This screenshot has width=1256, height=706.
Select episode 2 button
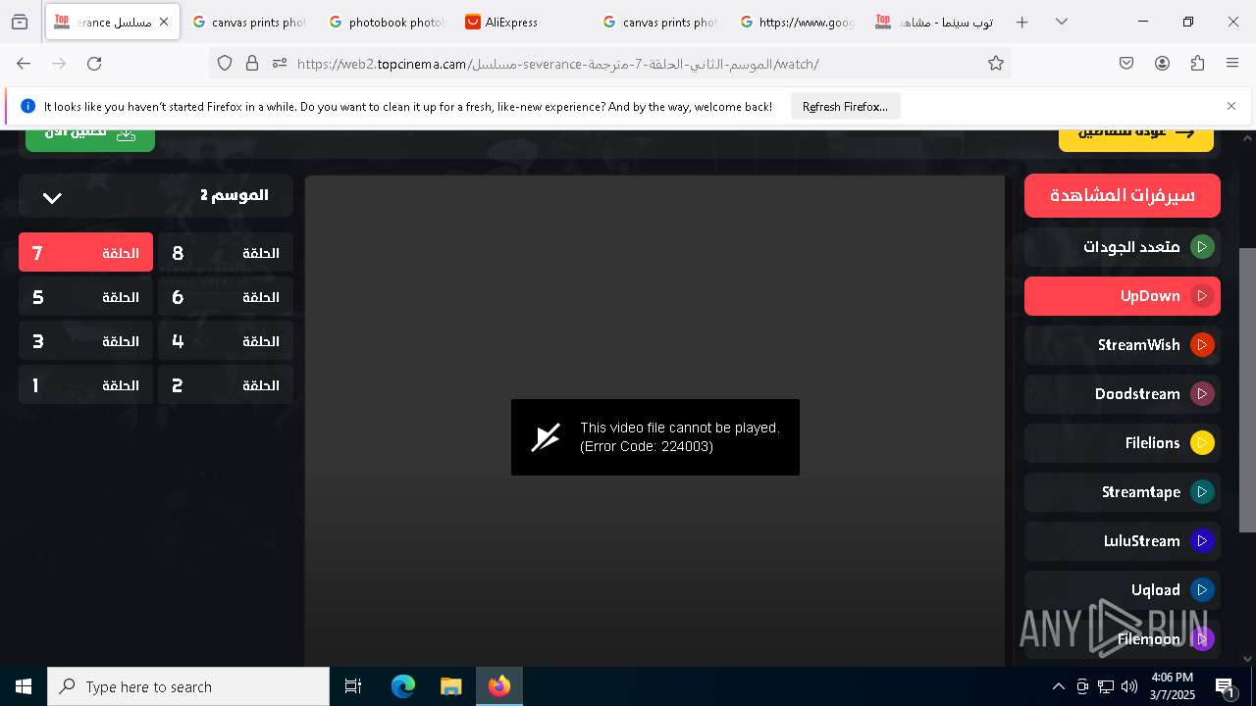(x=226, y=384)
